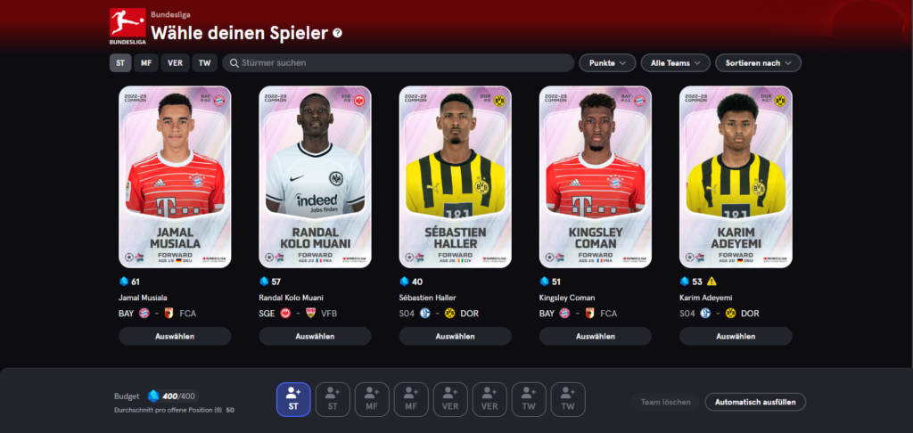
Task: Select the first VER slot icon
Action: pos(450,399)
